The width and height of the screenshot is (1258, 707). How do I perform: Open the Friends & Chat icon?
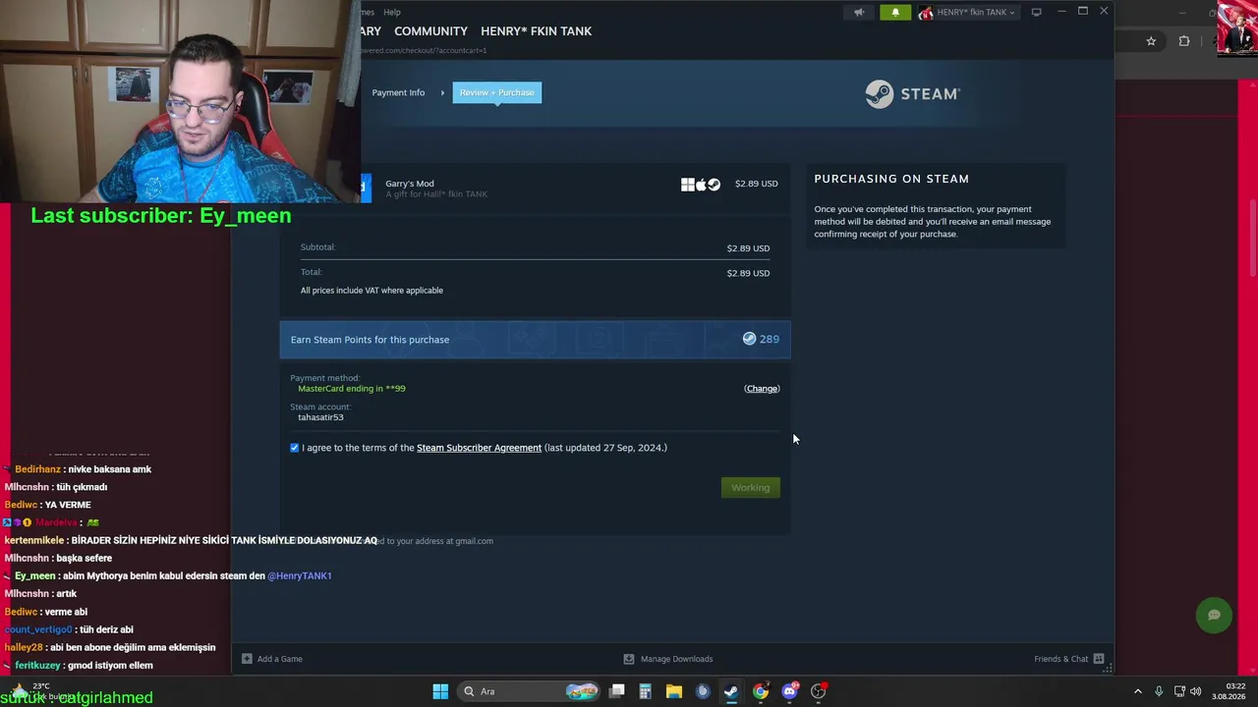click(1099, 659)
